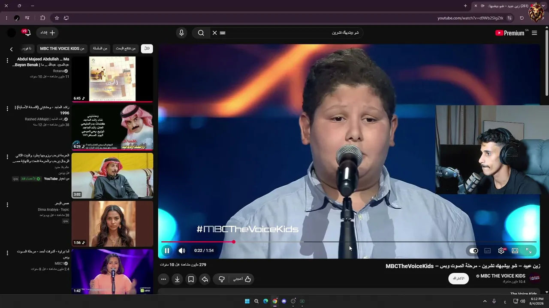Viewport: 549px width, 308px height.
Task: Open the Windows Start menu
Action: coord(247,301)
